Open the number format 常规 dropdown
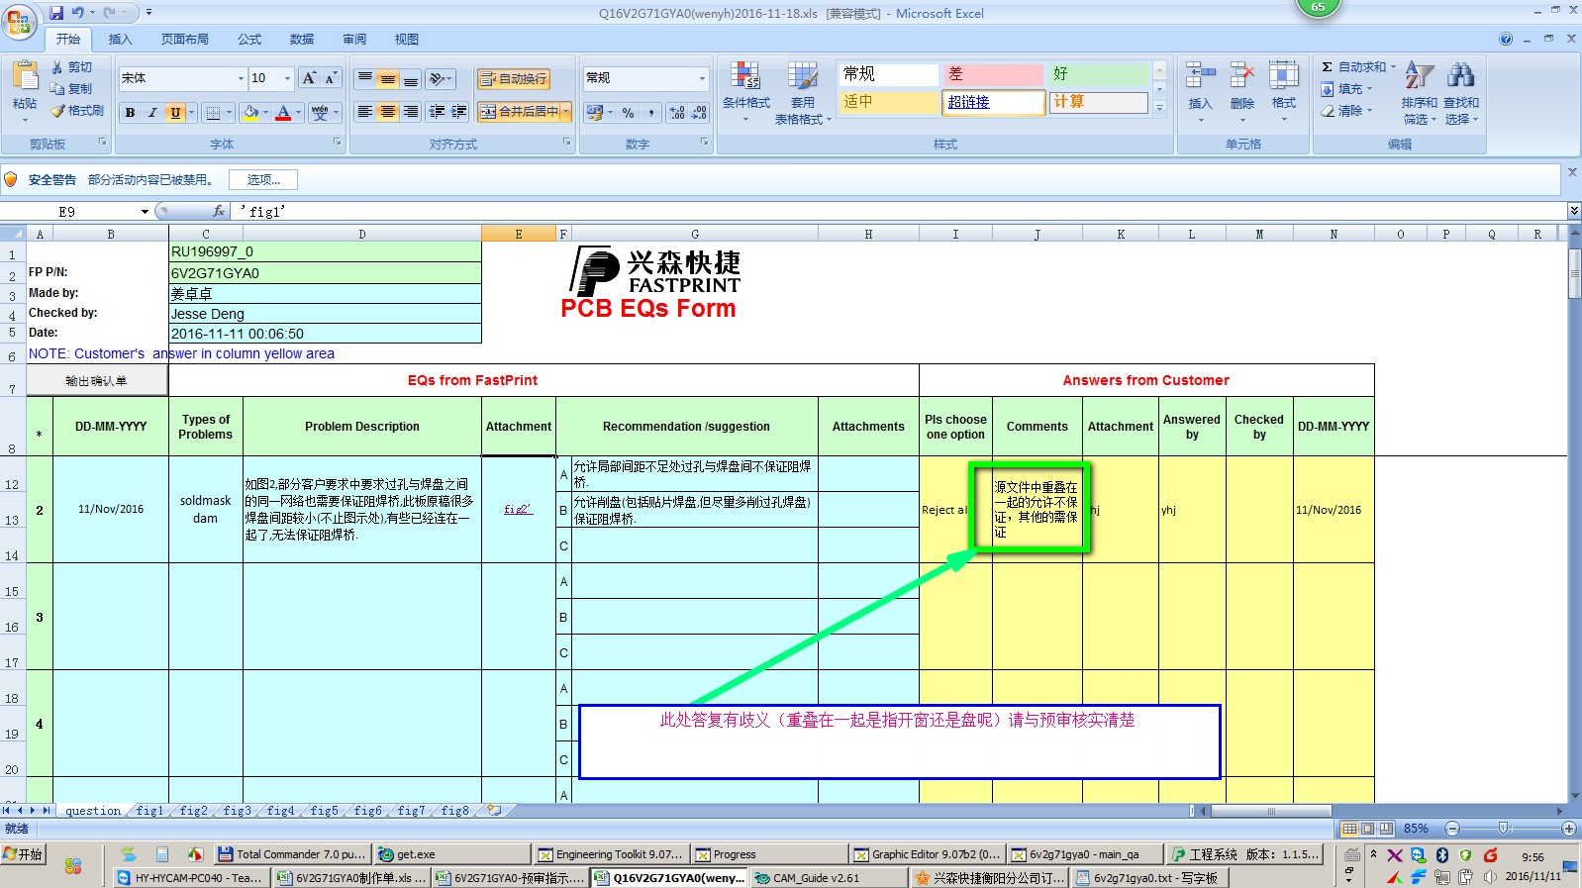The image size is (1582, 888). tap(703, 78)
